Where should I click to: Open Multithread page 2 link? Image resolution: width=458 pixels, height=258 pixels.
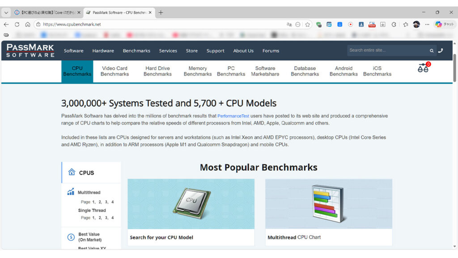(x=100, y=202)
